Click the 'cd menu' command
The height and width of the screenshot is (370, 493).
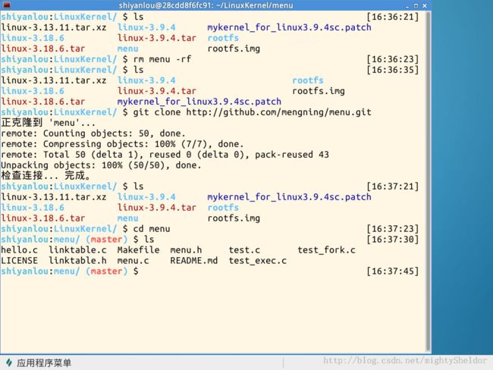(152, 229)
